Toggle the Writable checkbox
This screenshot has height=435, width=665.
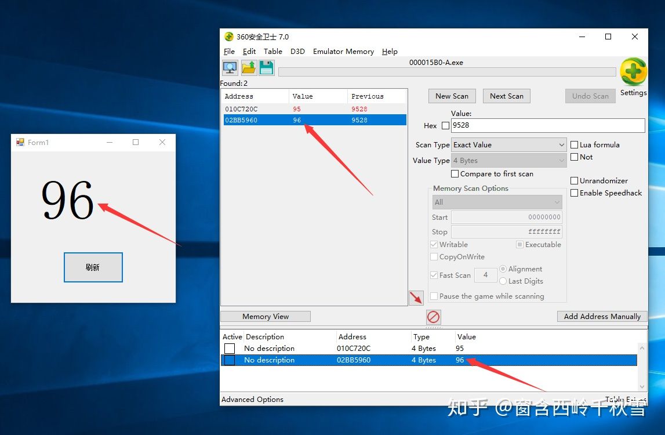(434, 244)
